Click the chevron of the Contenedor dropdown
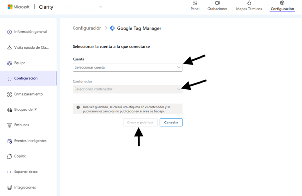The height and width of the screenshot is (196, 302). coord(179,89)
